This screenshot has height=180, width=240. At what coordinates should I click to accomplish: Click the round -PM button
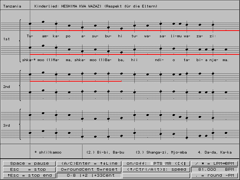click(215, 174)
